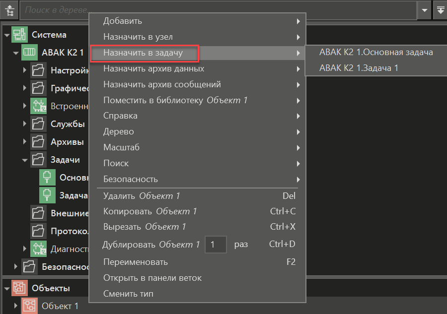The height and width of the screenshot is (314, 447).
Task: Click the Встроенные green module icon
Action: click(38, 106)
